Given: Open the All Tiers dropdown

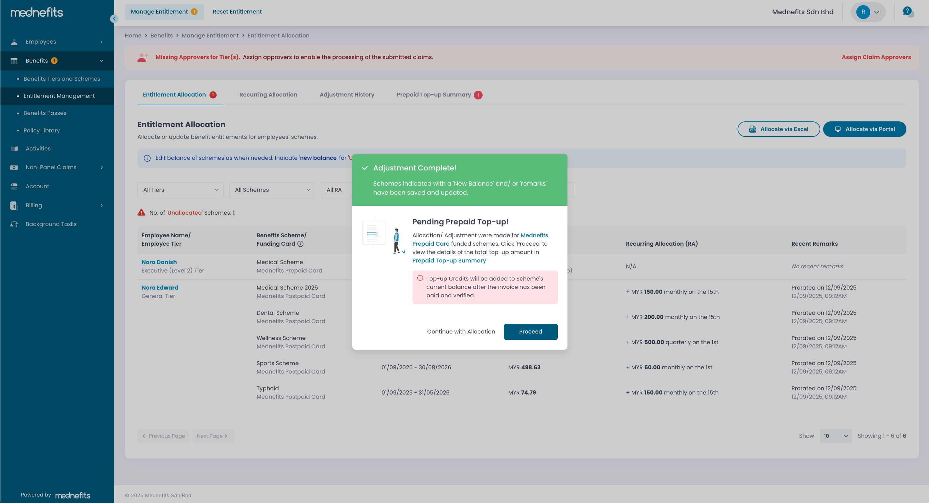Looking at the screenshot, I should [x=180, y=190].
